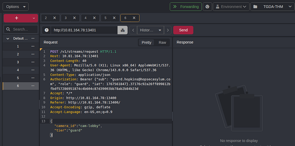Image resolution: width=295 pixels, height=146 pixels.
Task: Click the Referer header line
Action: coord(85,103)
